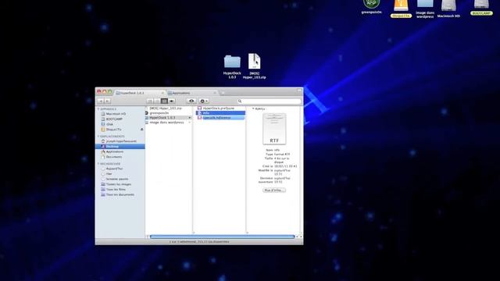Viewport: 500px width, 281px height.
Task: Click into the Finder search field
Action: point(269,101)
